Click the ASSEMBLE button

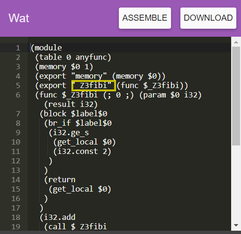click(145, 18)
